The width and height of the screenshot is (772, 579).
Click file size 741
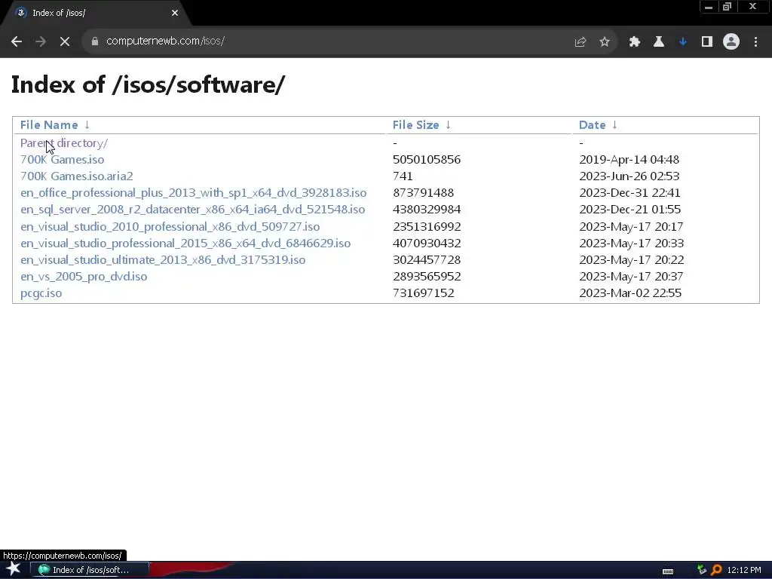click(403, 176)
